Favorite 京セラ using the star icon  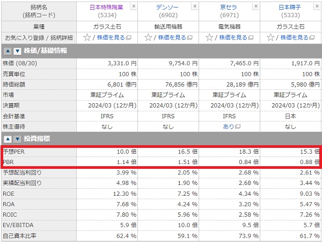coord(209,38)
